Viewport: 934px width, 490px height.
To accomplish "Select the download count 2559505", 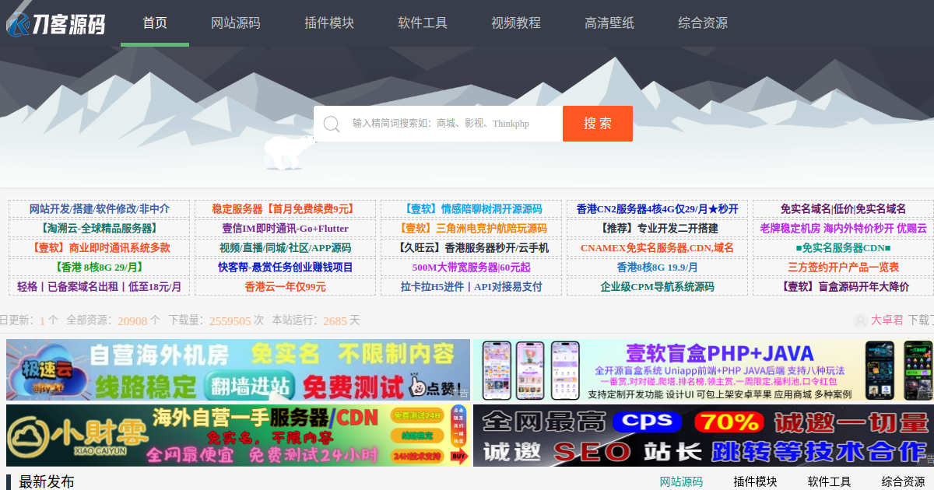I will pos(230,321).
